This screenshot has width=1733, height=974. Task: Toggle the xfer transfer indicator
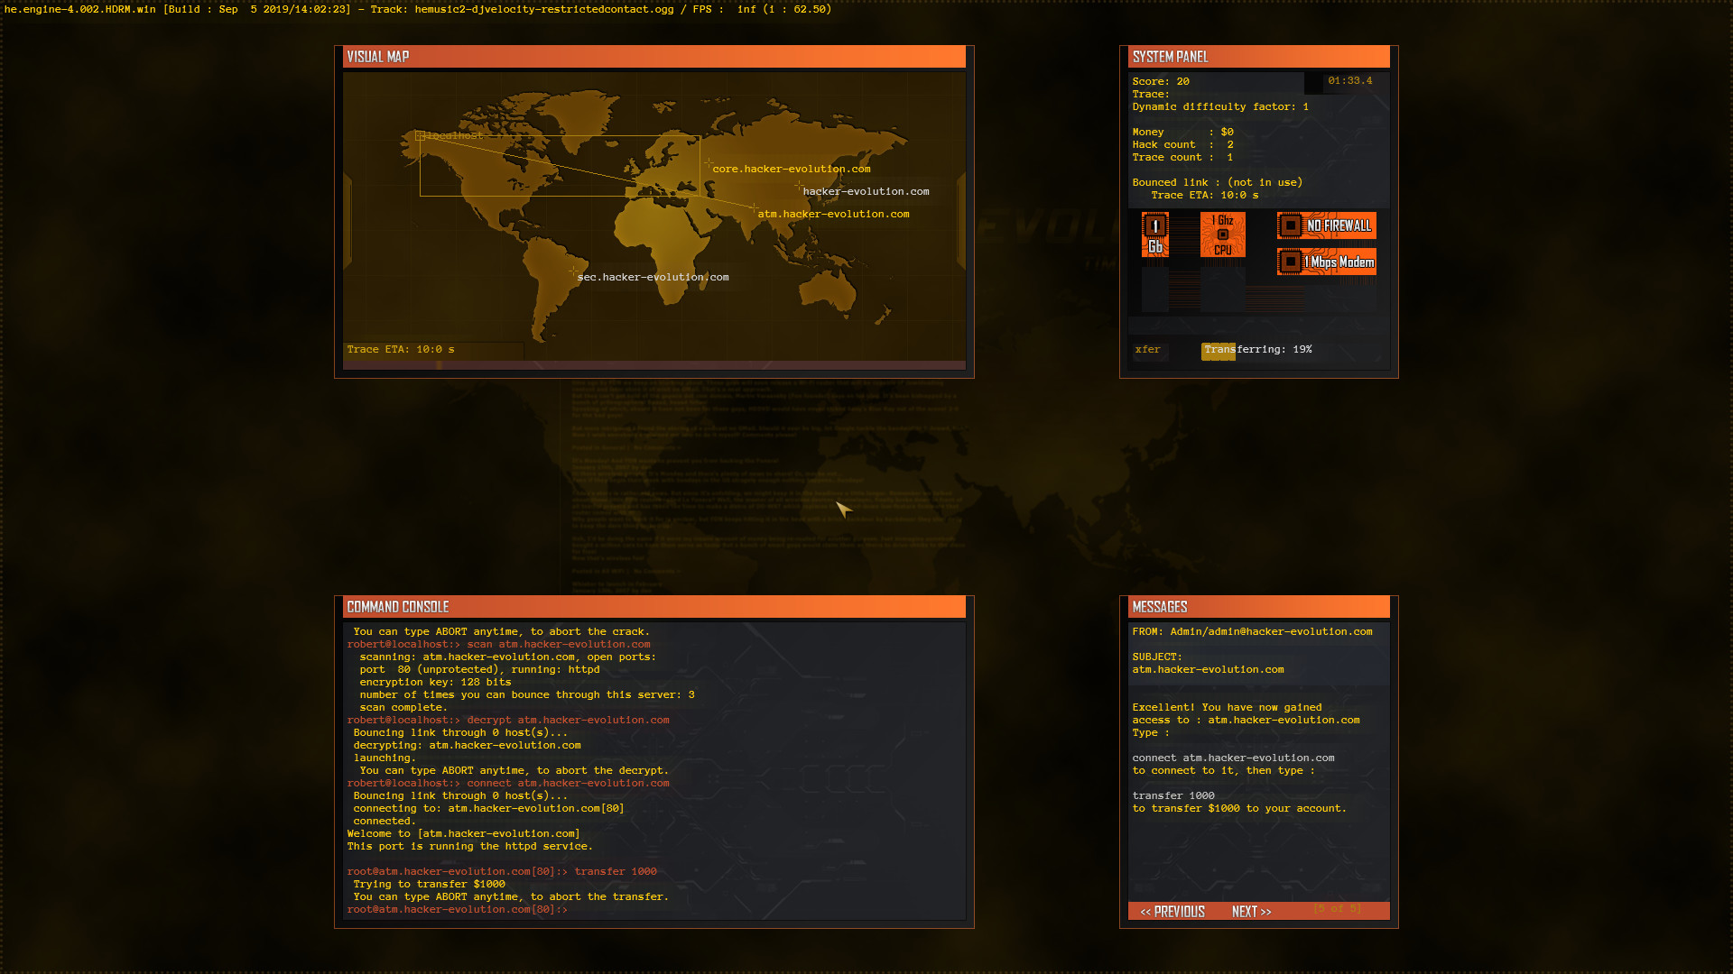(1148, 350)
